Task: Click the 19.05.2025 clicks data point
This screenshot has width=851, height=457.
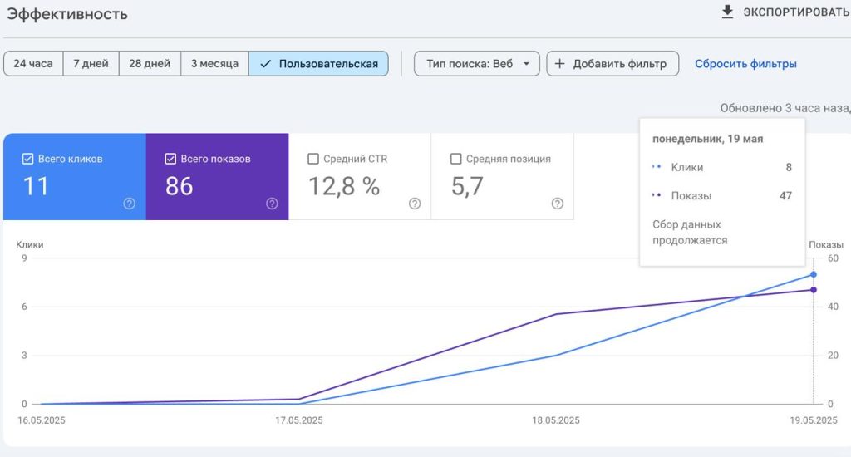Action: pyautogui.click(x=813, y=275)
